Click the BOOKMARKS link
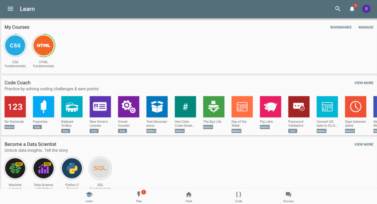Screen dimensions: 377x204 (341, 27)
